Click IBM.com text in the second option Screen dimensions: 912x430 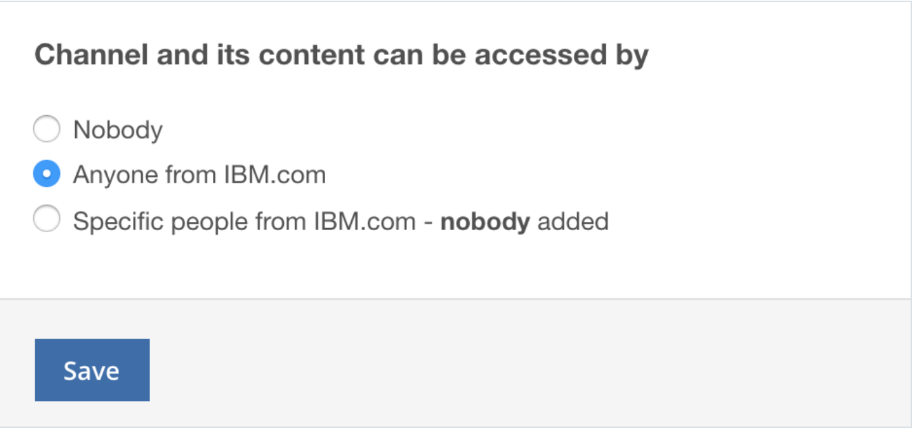(274, 175)
